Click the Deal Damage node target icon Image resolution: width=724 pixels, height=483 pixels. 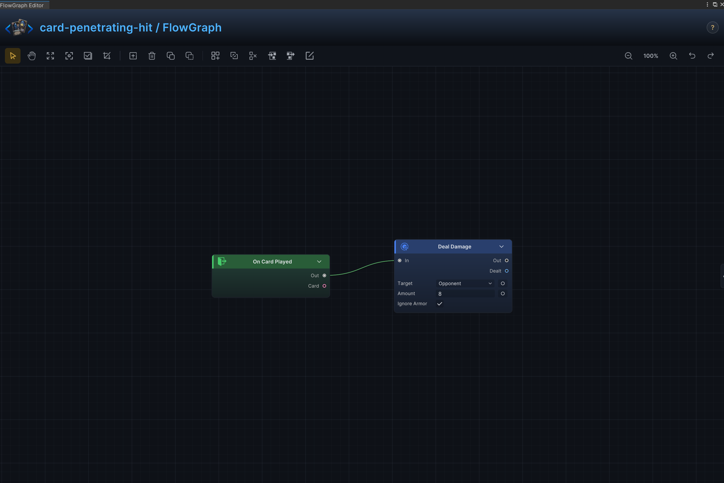405,247
